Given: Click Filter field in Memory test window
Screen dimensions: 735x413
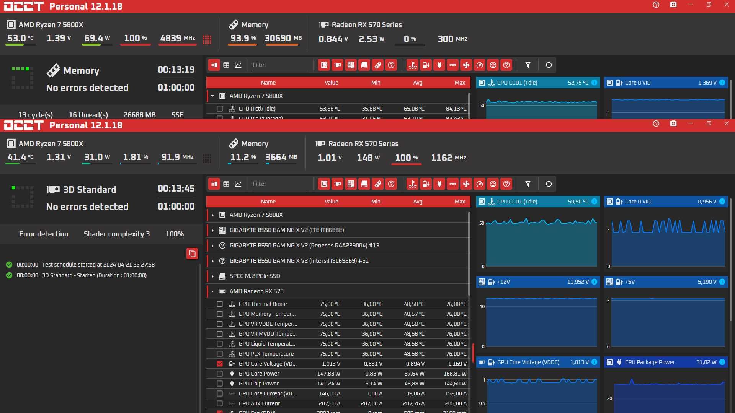Looking at the screenshot, I should click(280, 65).
